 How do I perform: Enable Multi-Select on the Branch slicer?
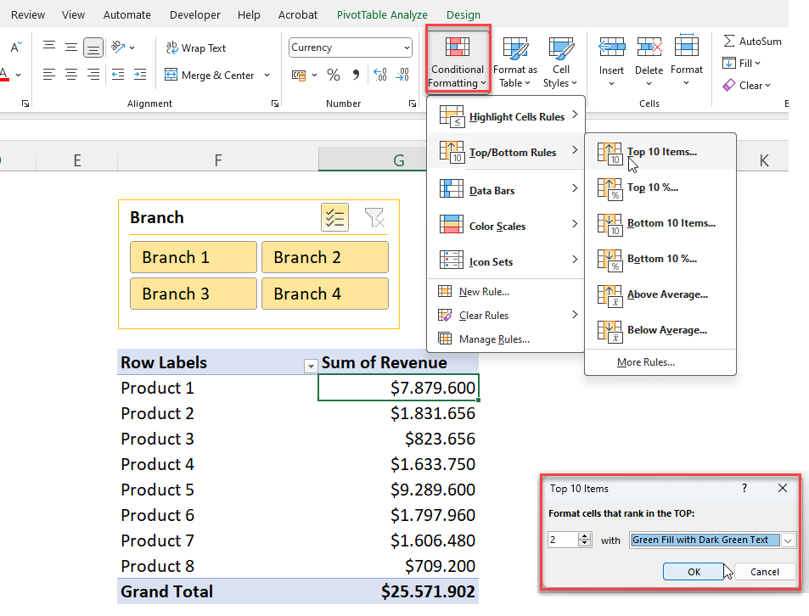point(334,217)
